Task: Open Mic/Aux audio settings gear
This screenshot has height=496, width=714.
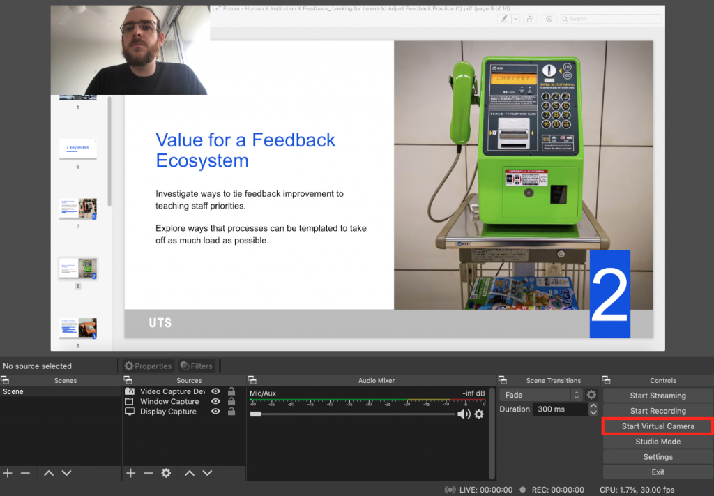Action: pos(479,414)
